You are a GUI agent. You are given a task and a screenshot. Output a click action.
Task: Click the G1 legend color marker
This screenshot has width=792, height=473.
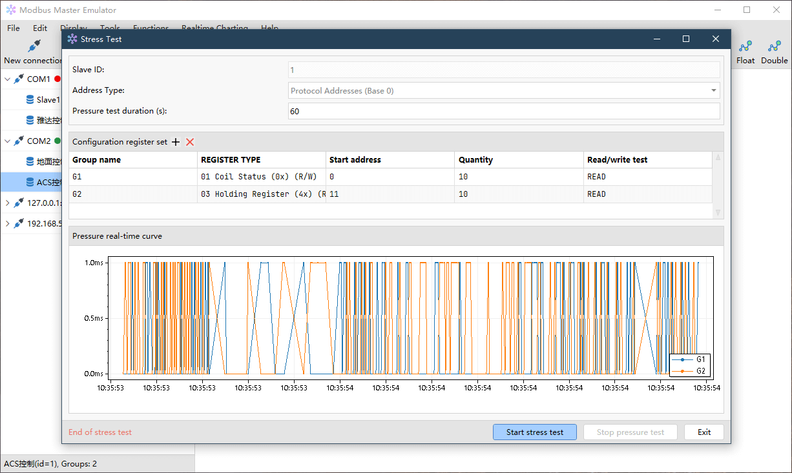pyautogui.click(x=682, y=359)
